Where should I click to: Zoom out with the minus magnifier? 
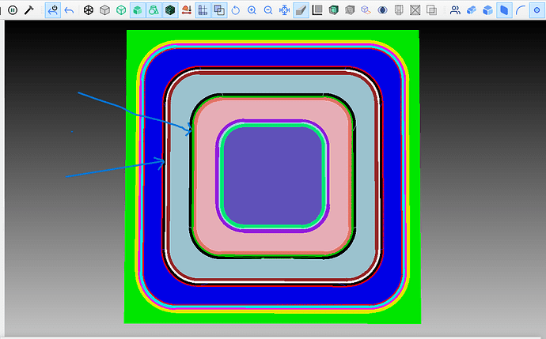click(268, 10)
